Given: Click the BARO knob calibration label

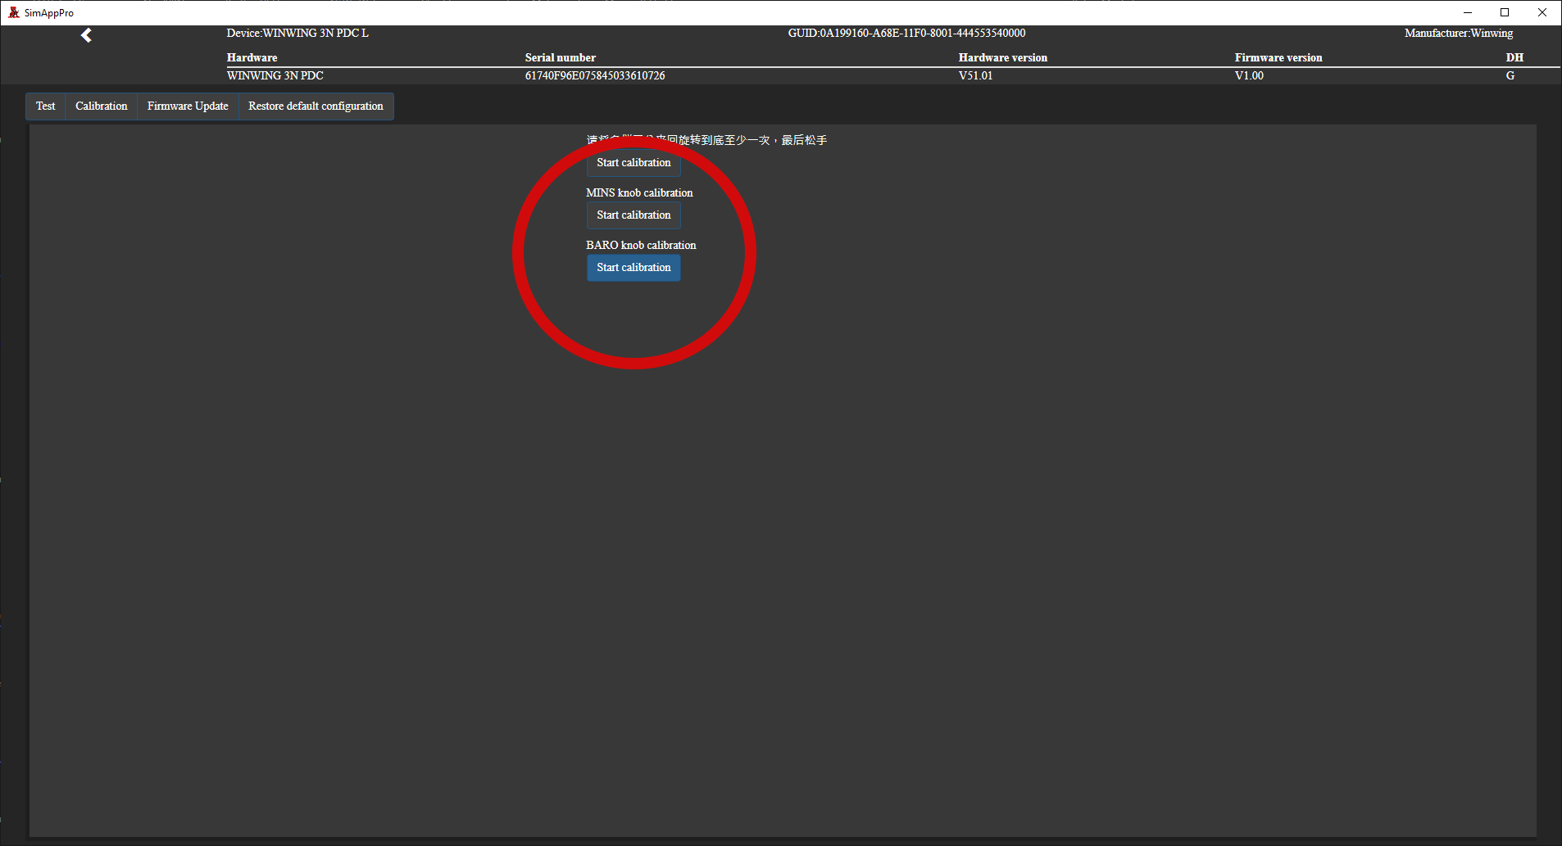Looking at the screenshot, I should tap(641, 245).
